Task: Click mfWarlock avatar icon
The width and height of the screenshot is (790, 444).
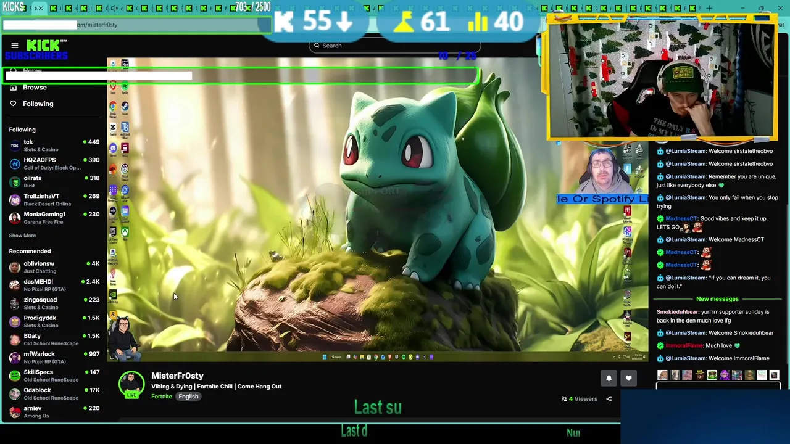Action: (15, 358)
